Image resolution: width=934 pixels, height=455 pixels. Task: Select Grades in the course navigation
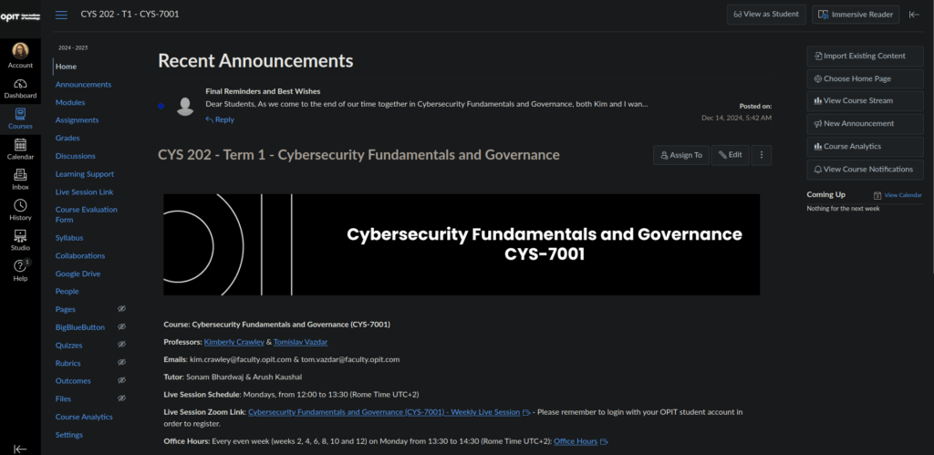coord(67,139)
